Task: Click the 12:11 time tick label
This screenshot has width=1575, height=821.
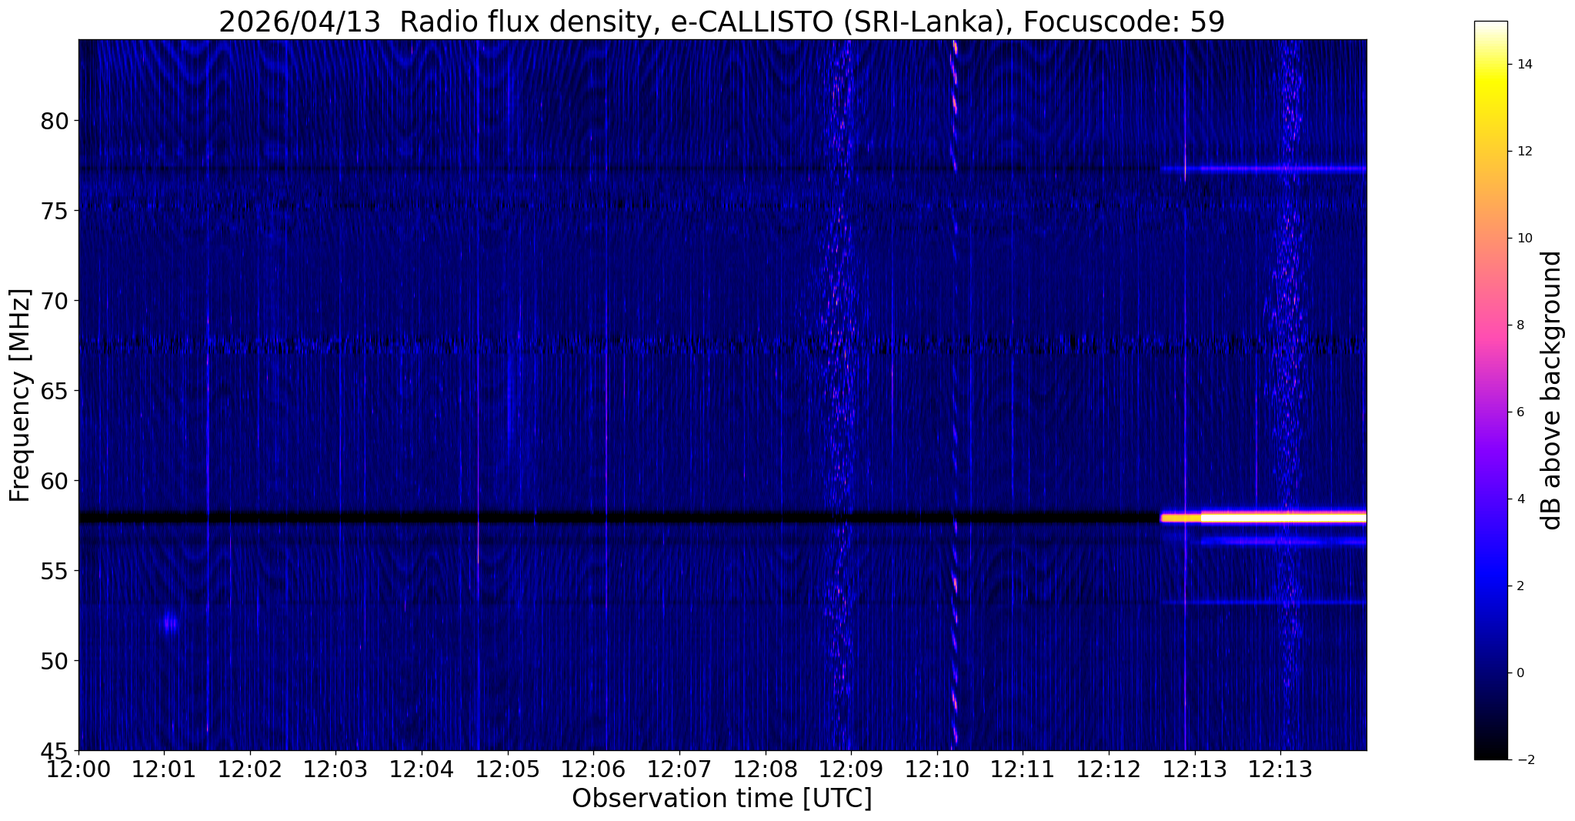Action: (1023, 768)
